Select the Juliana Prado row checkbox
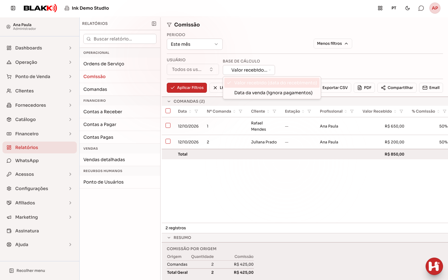 point(168,141)
